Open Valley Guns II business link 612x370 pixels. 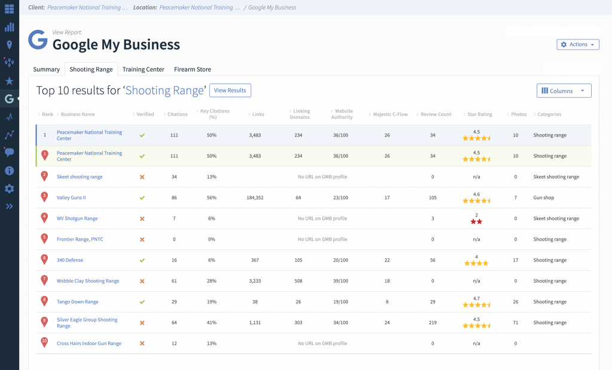[71, 198]
